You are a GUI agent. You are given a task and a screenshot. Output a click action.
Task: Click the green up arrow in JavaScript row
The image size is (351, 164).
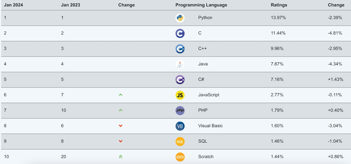[x=121, y=95]
